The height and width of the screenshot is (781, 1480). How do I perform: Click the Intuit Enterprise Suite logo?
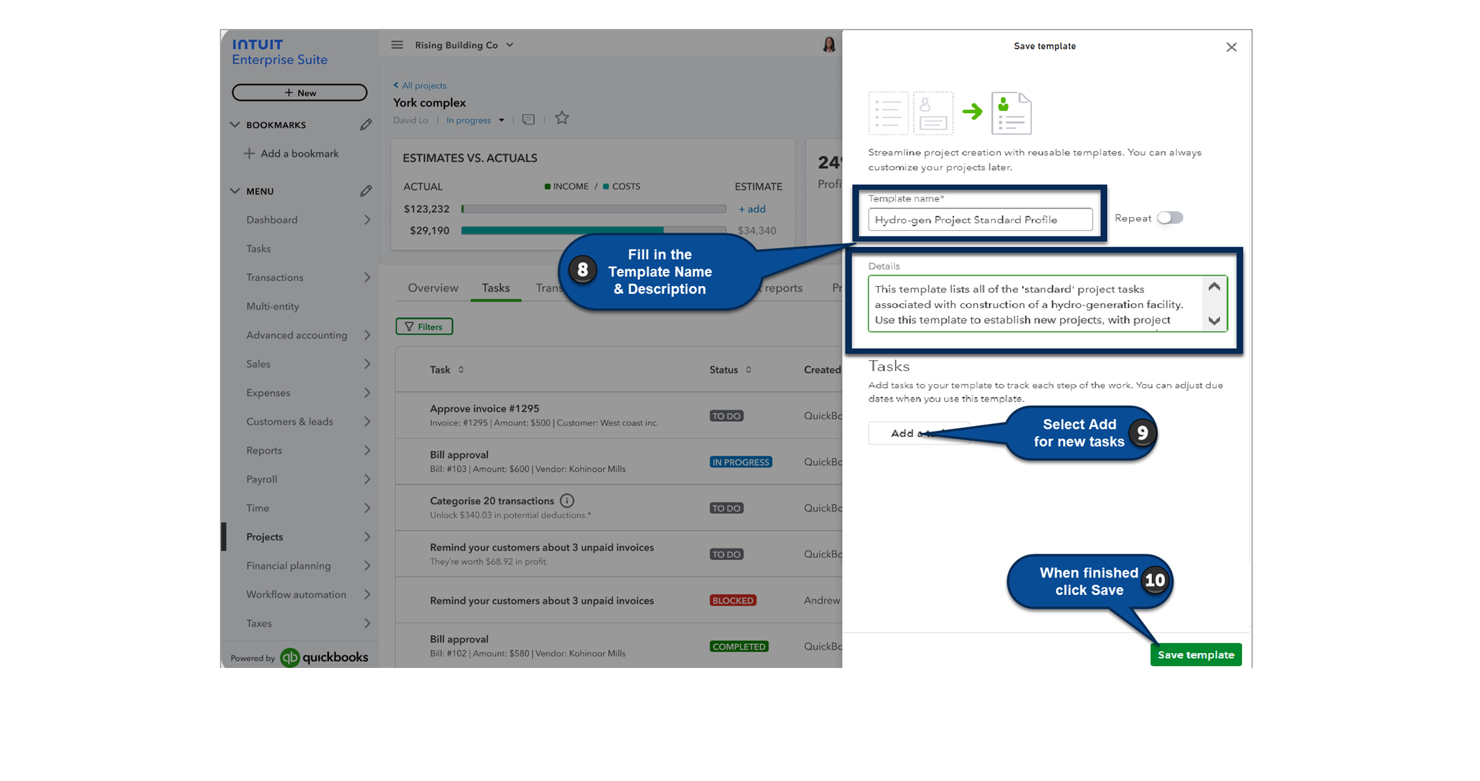278,52
